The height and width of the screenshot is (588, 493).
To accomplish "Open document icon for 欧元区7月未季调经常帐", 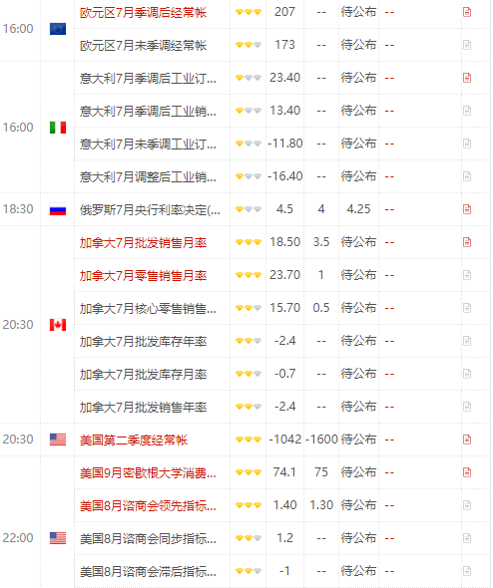I will click(467, 45).
